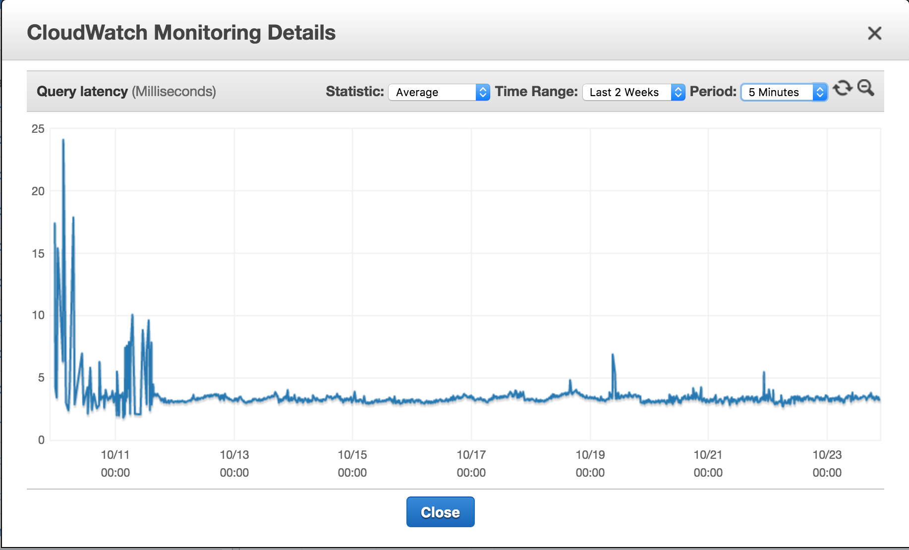Click the Period: label

pos(713,92)
